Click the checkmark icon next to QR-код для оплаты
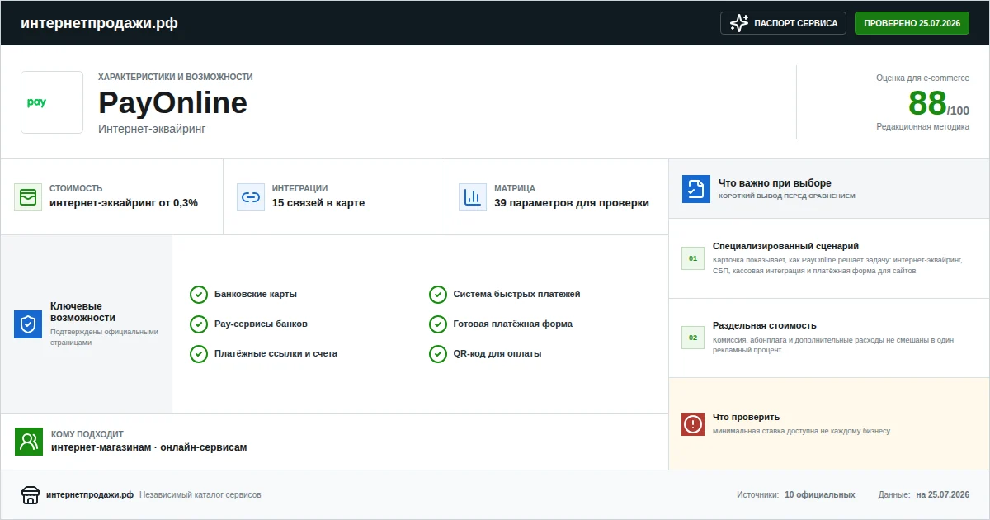The image size is (990, 520). (x=438, y=354)
